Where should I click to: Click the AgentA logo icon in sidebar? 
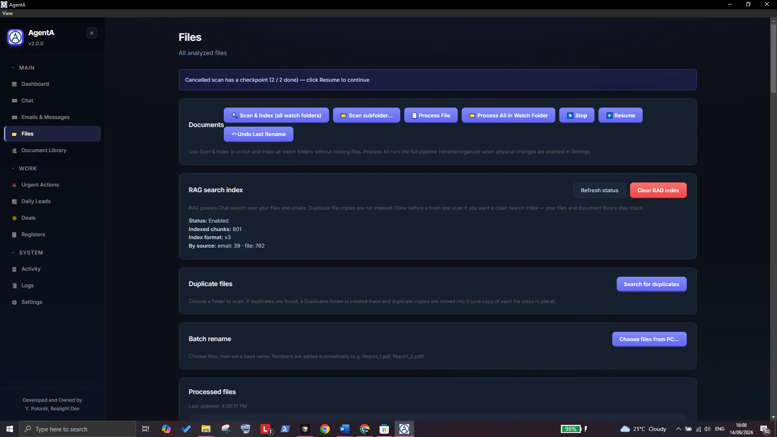click(x=15, y=38)
